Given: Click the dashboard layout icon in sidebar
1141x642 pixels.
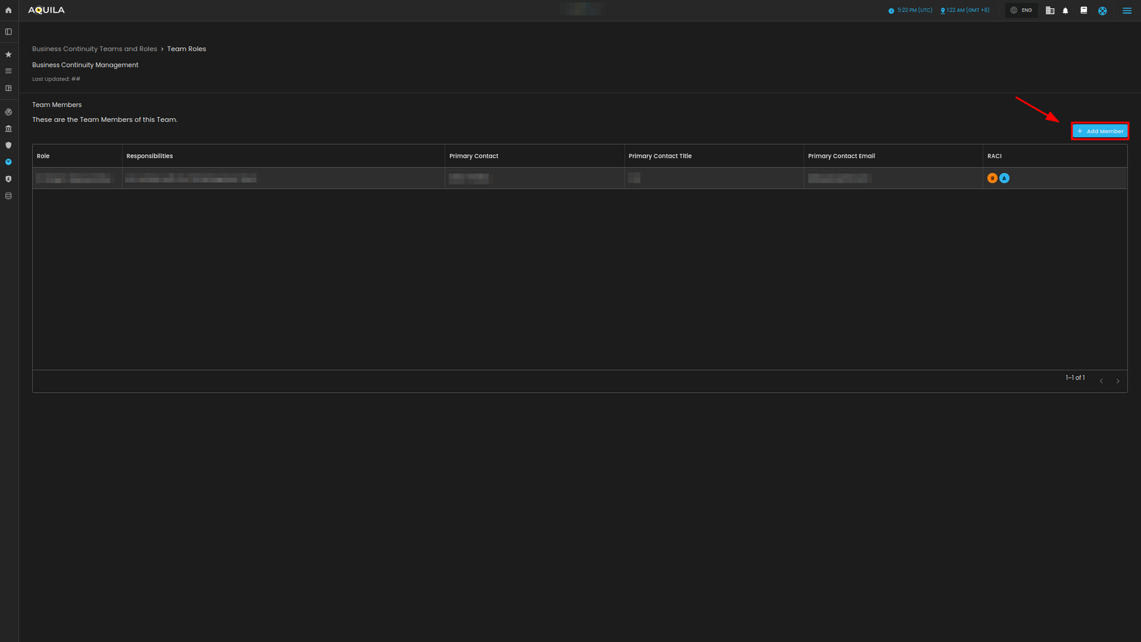Looking at the screenshot, I should tap(8, 88).
